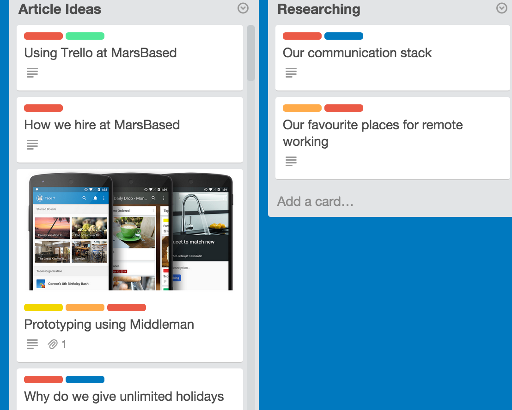512x410 pixels.
Task: Click the description badge on How we hire at MarsBased
Action: (x=32, y=144)
